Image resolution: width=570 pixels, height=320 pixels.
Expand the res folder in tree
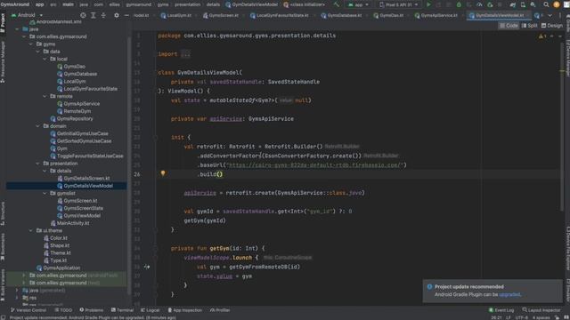tap(17, 298)
